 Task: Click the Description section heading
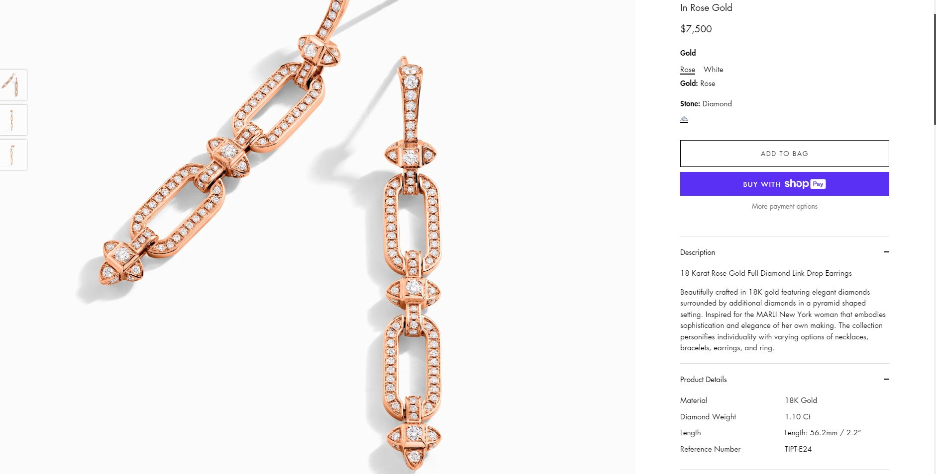698,252
